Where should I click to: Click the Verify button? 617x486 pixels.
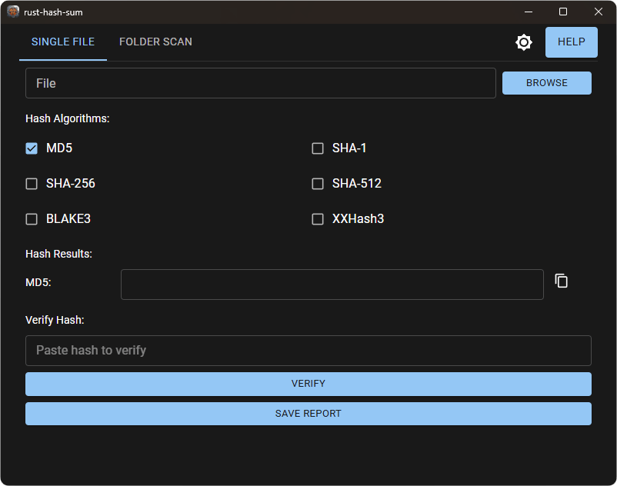[x=308, y=384]
